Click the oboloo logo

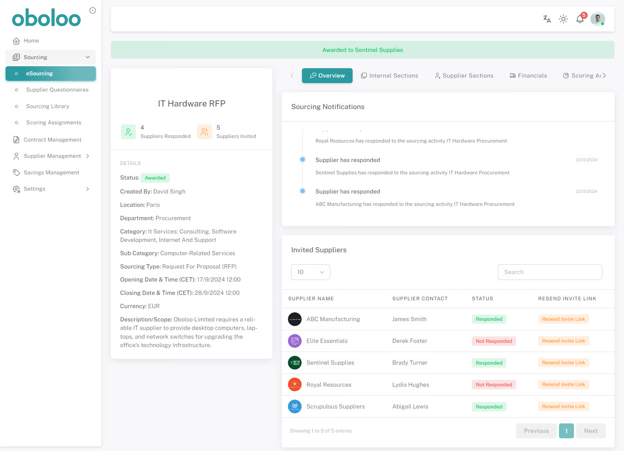click(46, 18)
